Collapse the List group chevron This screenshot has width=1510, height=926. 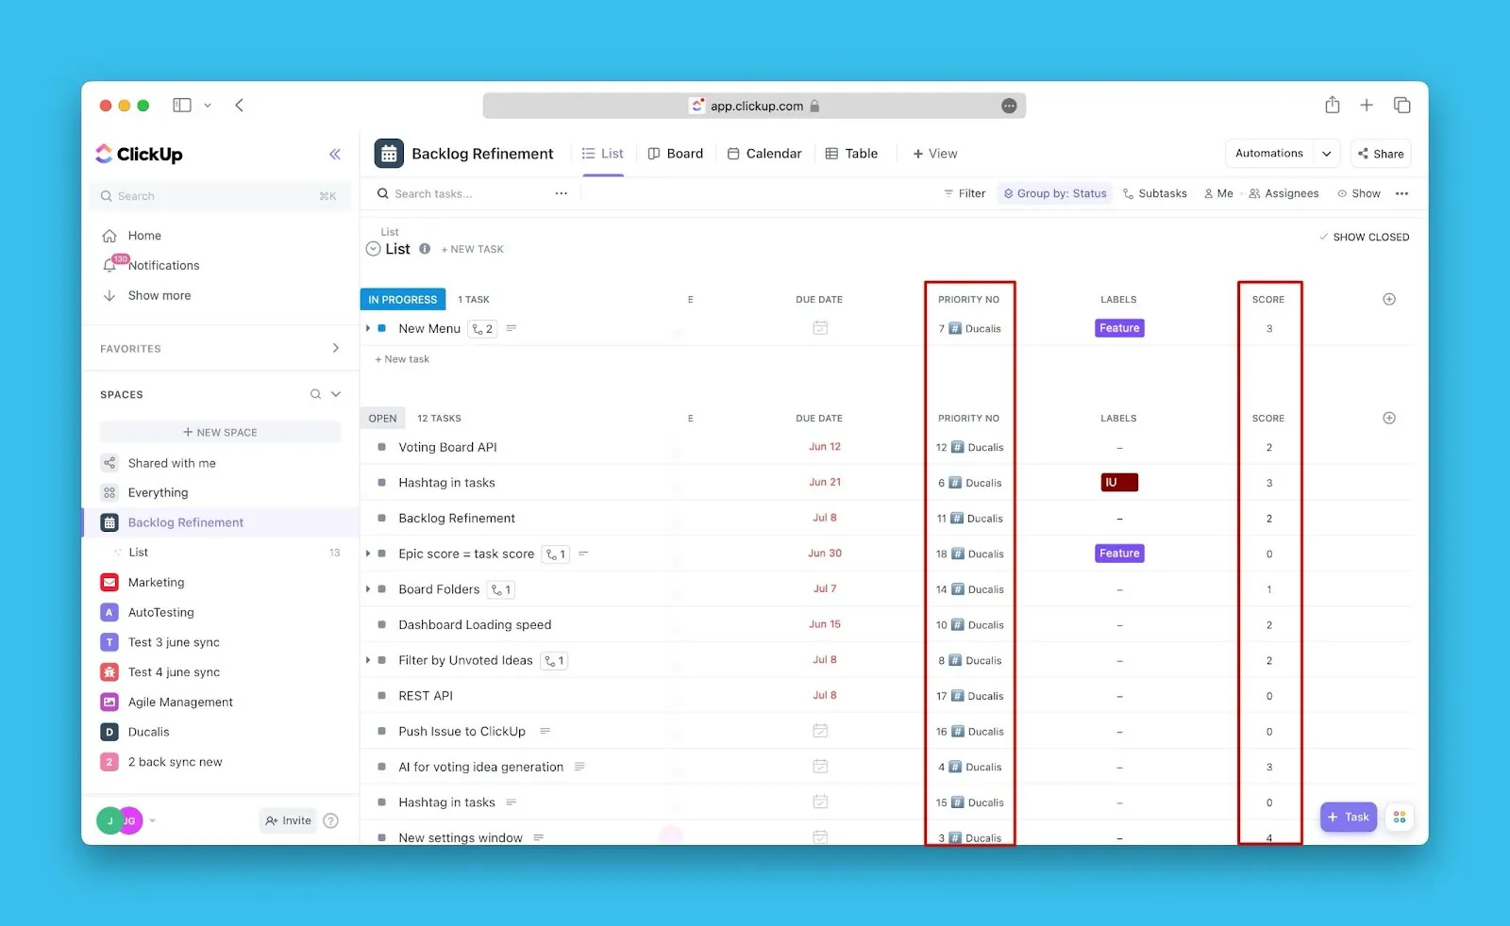click(373, 248)
